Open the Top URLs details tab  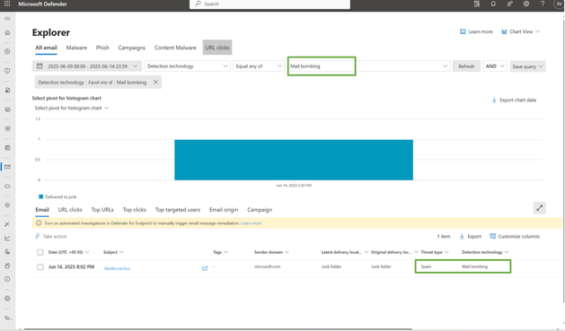102,209
